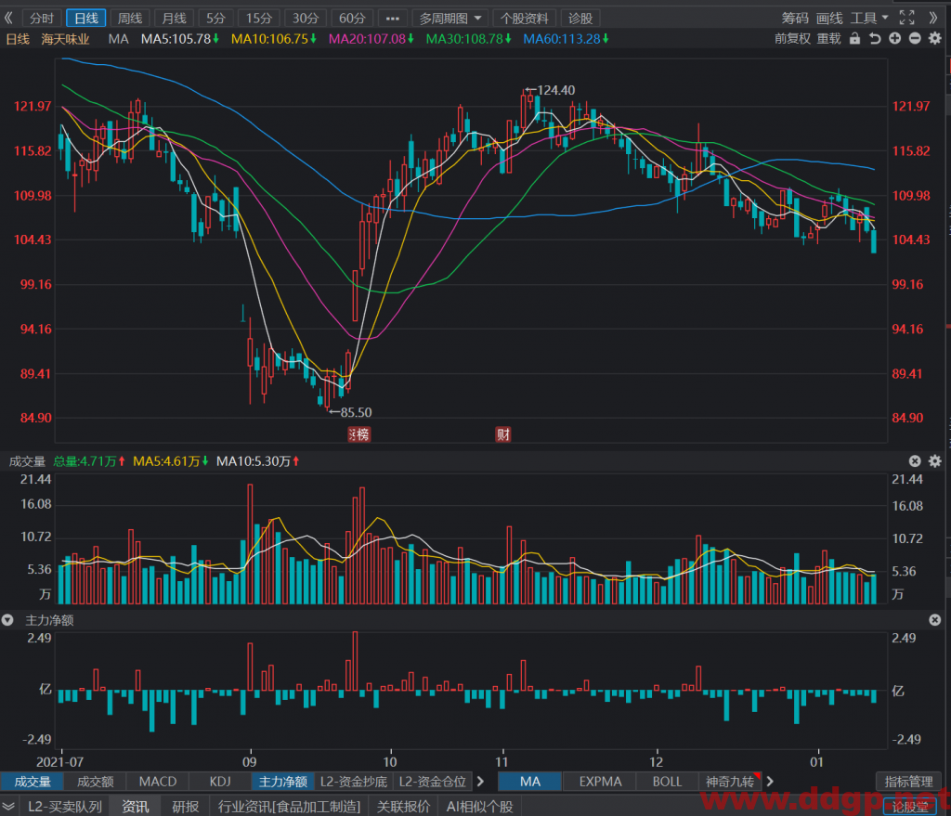The height and width of the screenshot is (816, 951).
Task: Toggle 筹码 distribution panel
Action: coord(795,19)
